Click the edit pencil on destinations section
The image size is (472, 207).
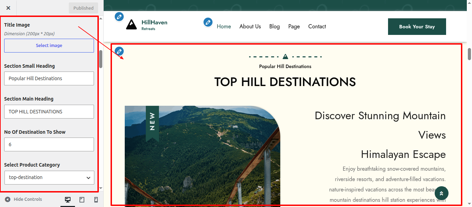(119, 51)
